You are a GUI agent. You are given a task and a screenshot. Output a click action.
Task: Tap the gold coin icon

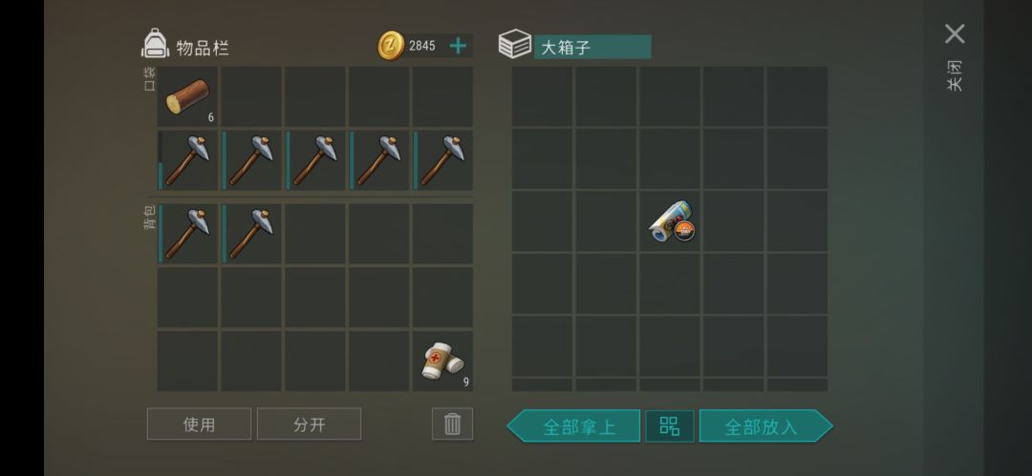pyautogui.click(x=391, y=46)
